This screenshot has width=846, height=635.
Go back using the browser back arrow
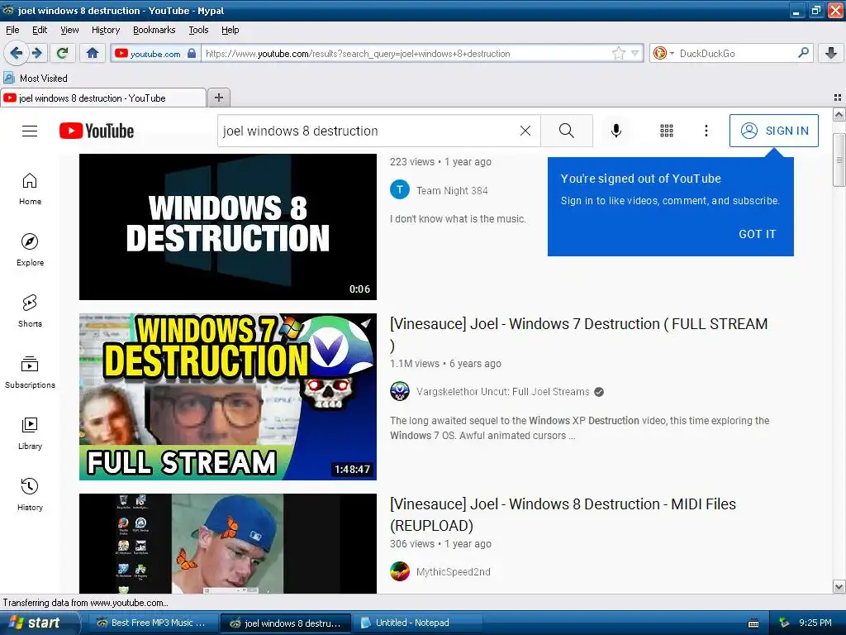[17, 53]
